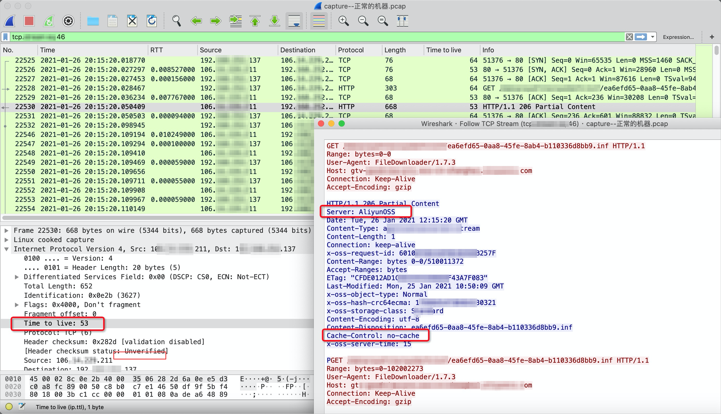Toggle auto-scroll during live capture
The image size is (721, 414).
pos(294,21)
